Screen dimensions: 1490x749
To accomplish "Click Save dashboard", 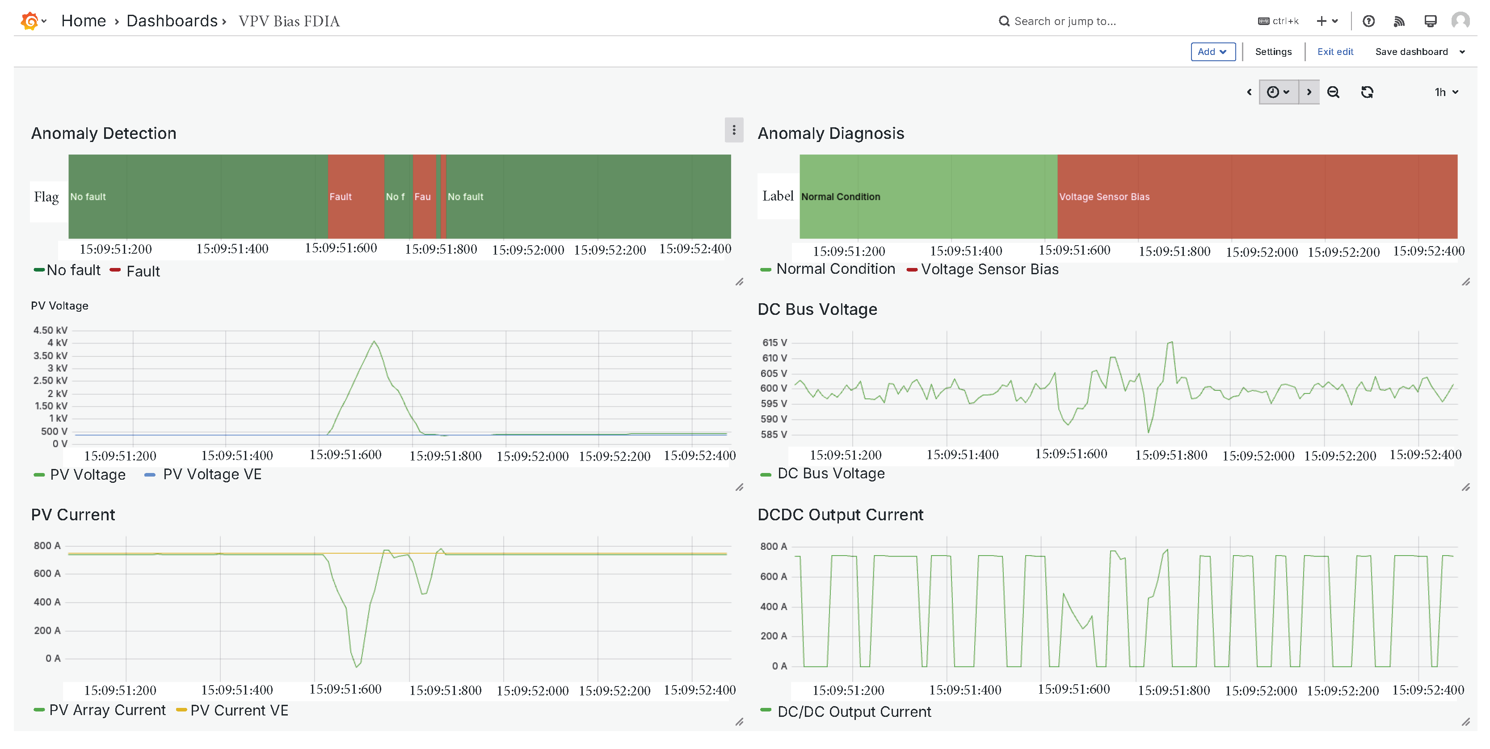I will 1411,51.
